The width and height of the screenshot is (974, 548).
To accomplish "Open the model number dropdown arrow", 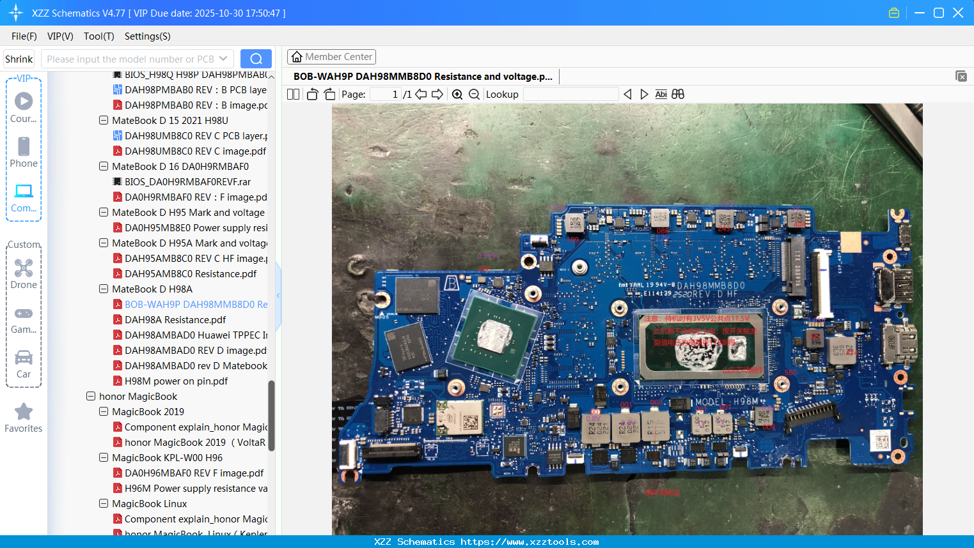I will tap(223, 59).
